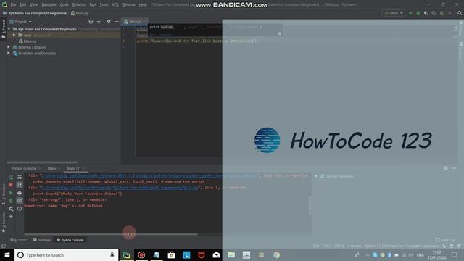Open PyCharm from the Windows taskbar

tap(126, 254)
